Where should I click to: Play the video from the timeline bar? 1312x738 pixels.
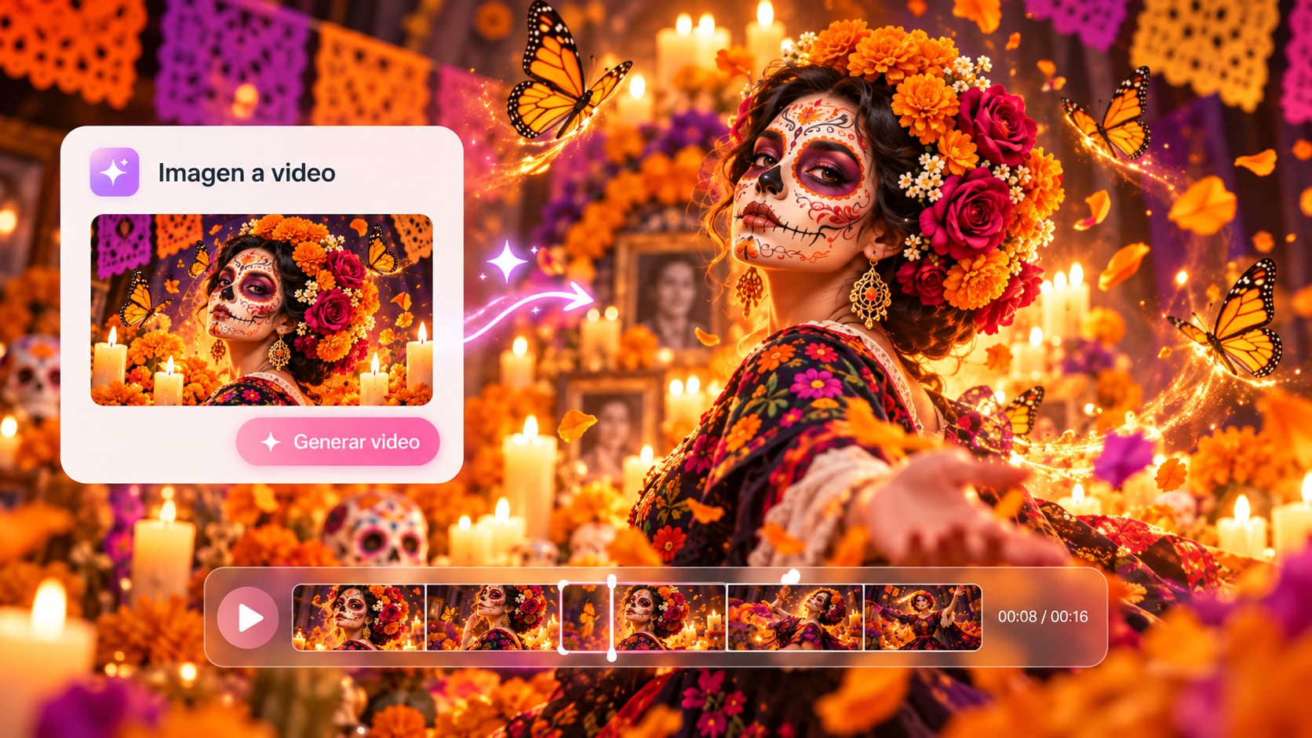coord(248,618)
